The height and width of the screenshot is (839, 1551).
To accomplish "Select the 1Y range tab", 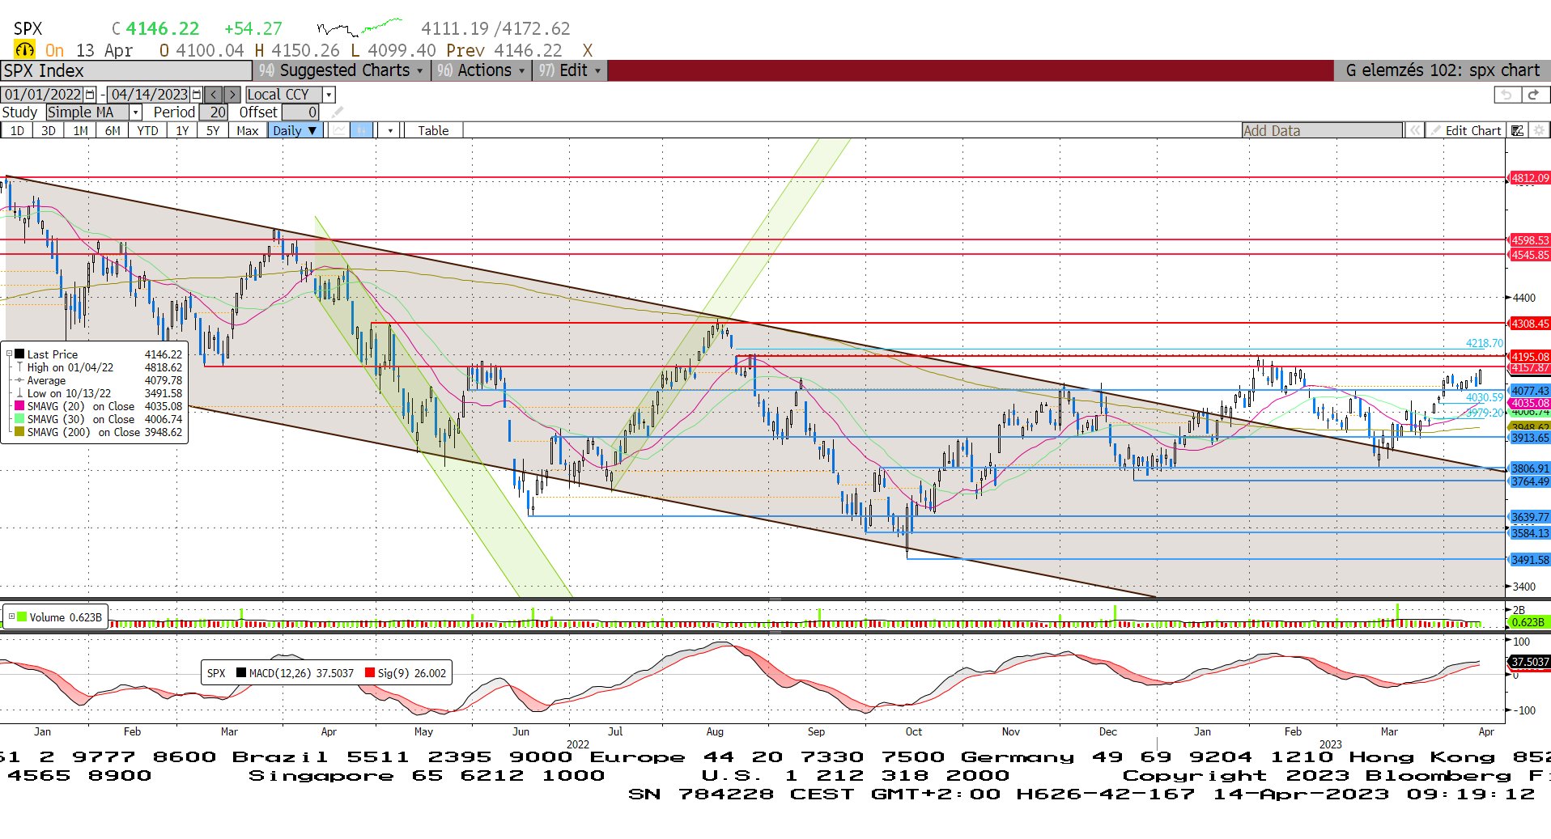I will (182, 130).
